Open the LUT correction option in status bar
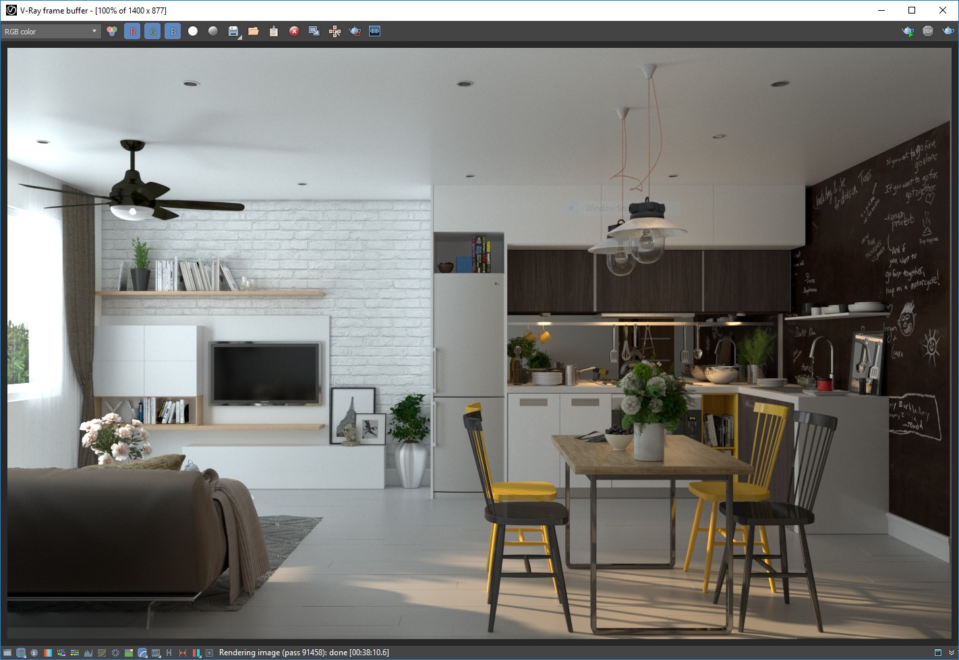The image size is (959, 660). coord(156,653)
